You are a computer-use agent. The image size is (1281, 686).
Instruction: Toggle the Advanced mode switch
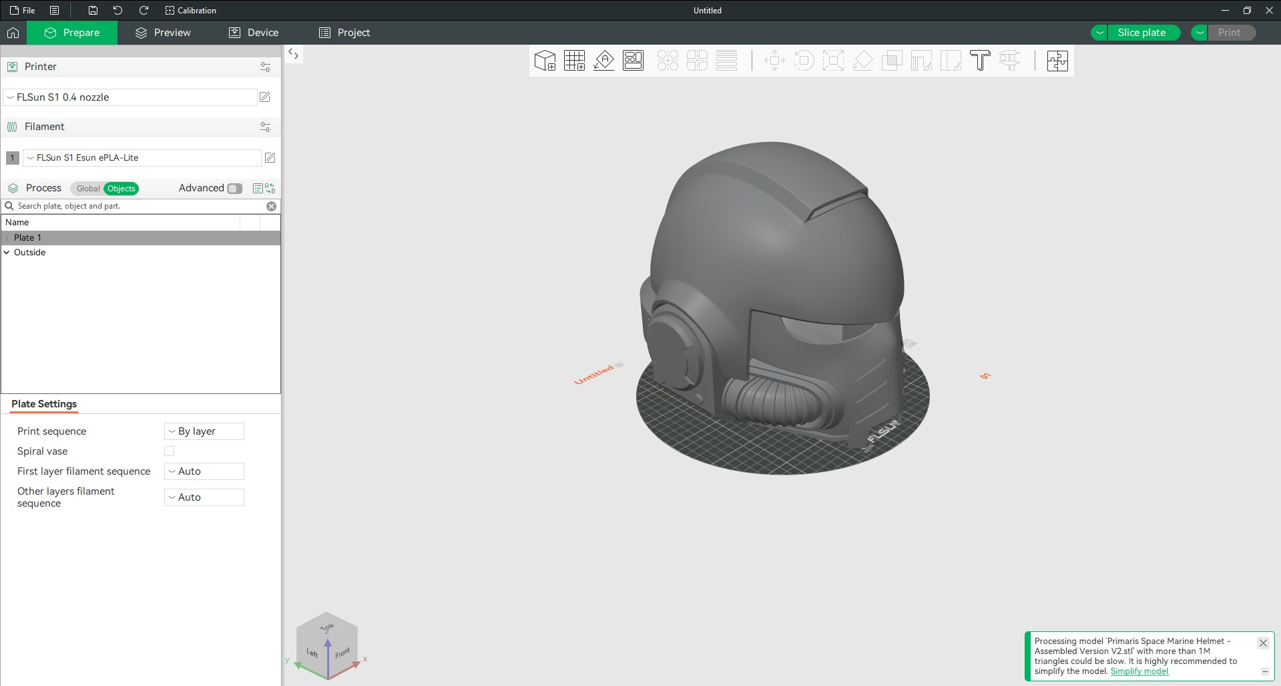click(x=234, y=189)
